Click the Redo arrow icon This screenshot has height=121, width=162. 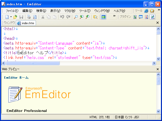click(68, 17)
